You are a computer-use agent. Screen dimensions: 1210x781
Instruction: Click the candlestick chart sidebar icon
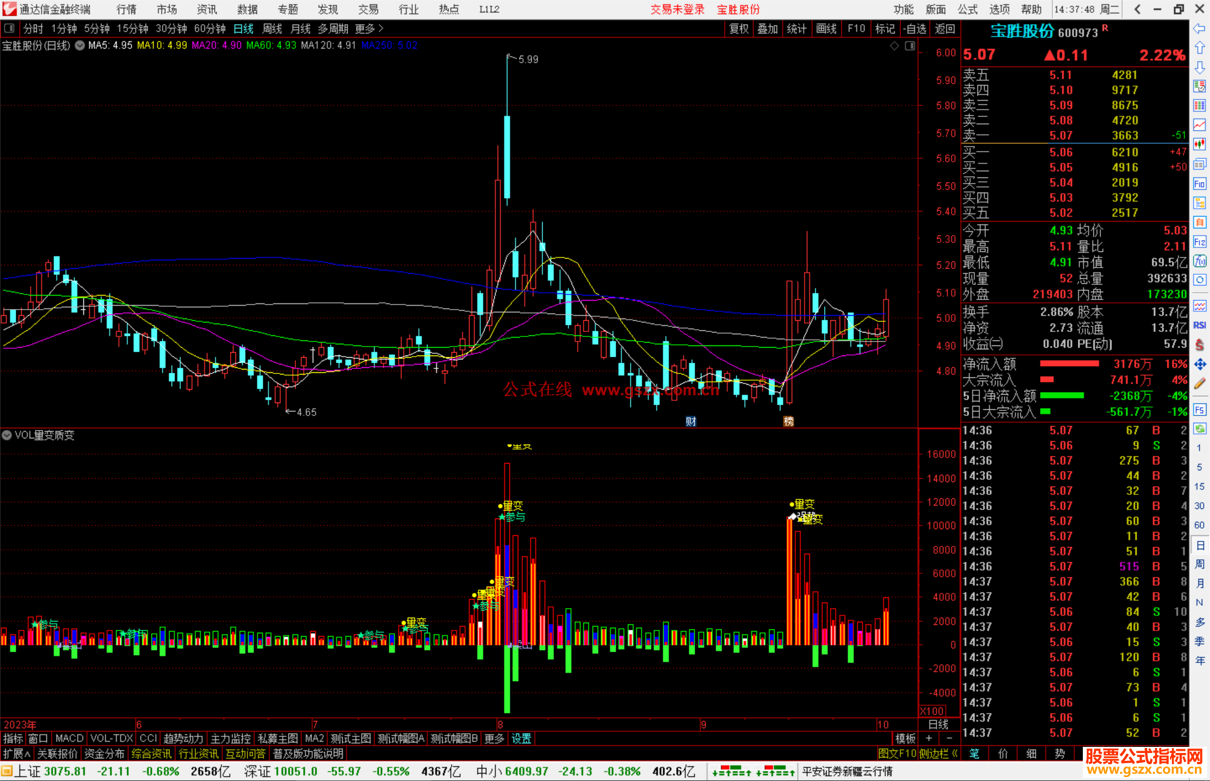pyautogui.click(x=1199, y=144)
